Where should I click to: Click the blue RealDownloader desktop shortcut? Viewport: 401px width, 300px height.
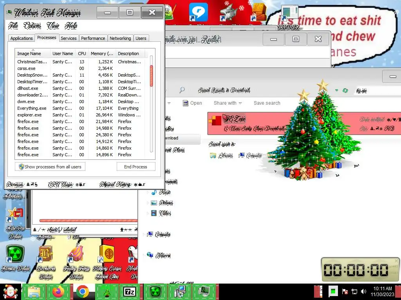pos(198,13)
